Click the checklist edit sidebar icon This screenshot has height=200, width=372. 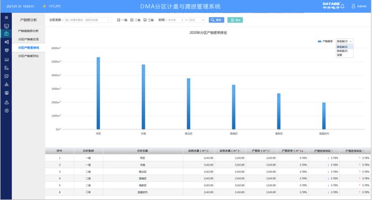pos(6,76)
